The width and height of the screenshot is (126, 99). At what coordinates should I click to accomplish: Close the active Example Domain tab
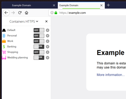pos(101,5)
